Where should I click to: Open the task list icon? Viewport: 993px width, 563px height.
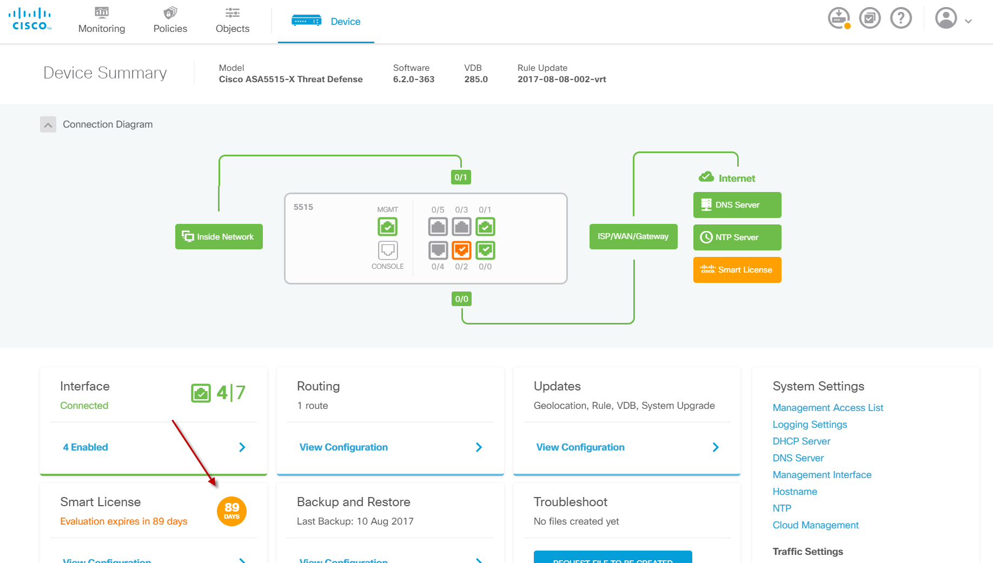[870, 18]
